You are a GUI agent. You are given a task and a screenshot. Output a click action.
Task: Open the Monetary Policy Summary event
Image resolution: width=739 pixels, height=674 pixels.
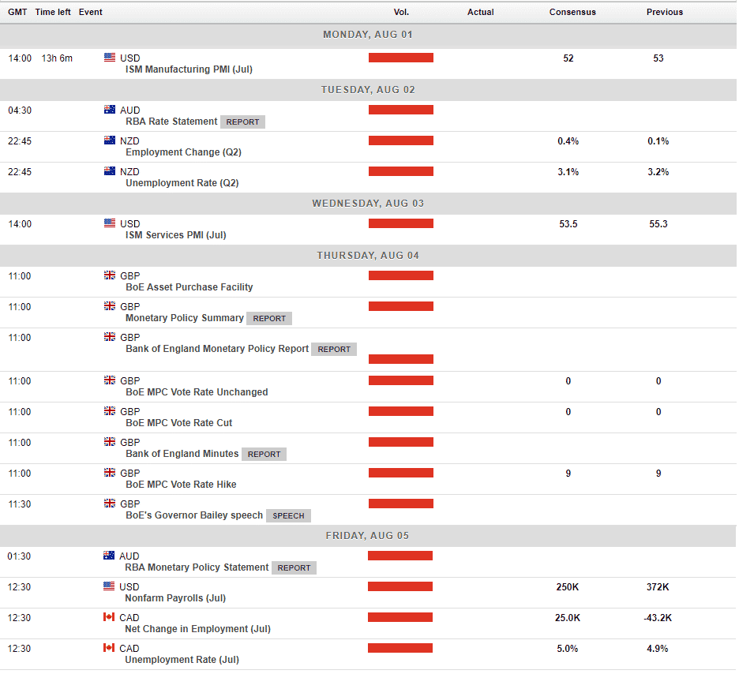tap(184, 318)
